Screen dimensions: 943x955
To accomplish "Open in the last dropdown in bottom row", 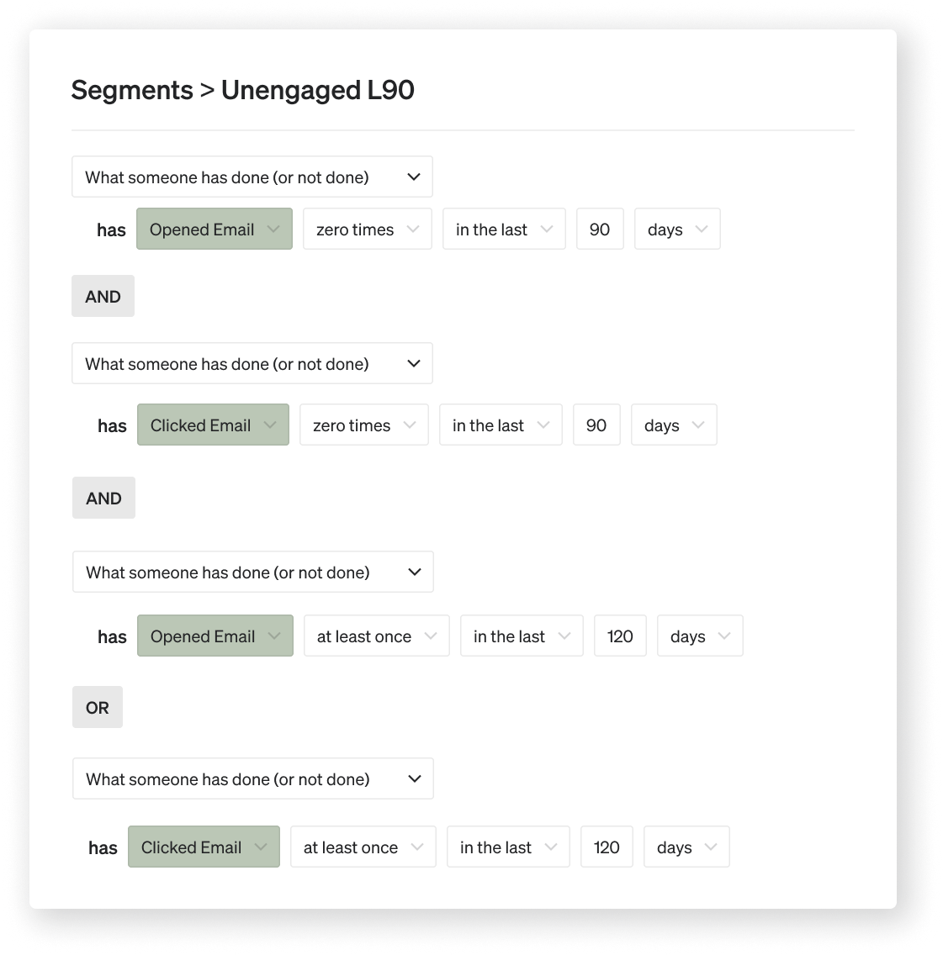I will [508, 847].
